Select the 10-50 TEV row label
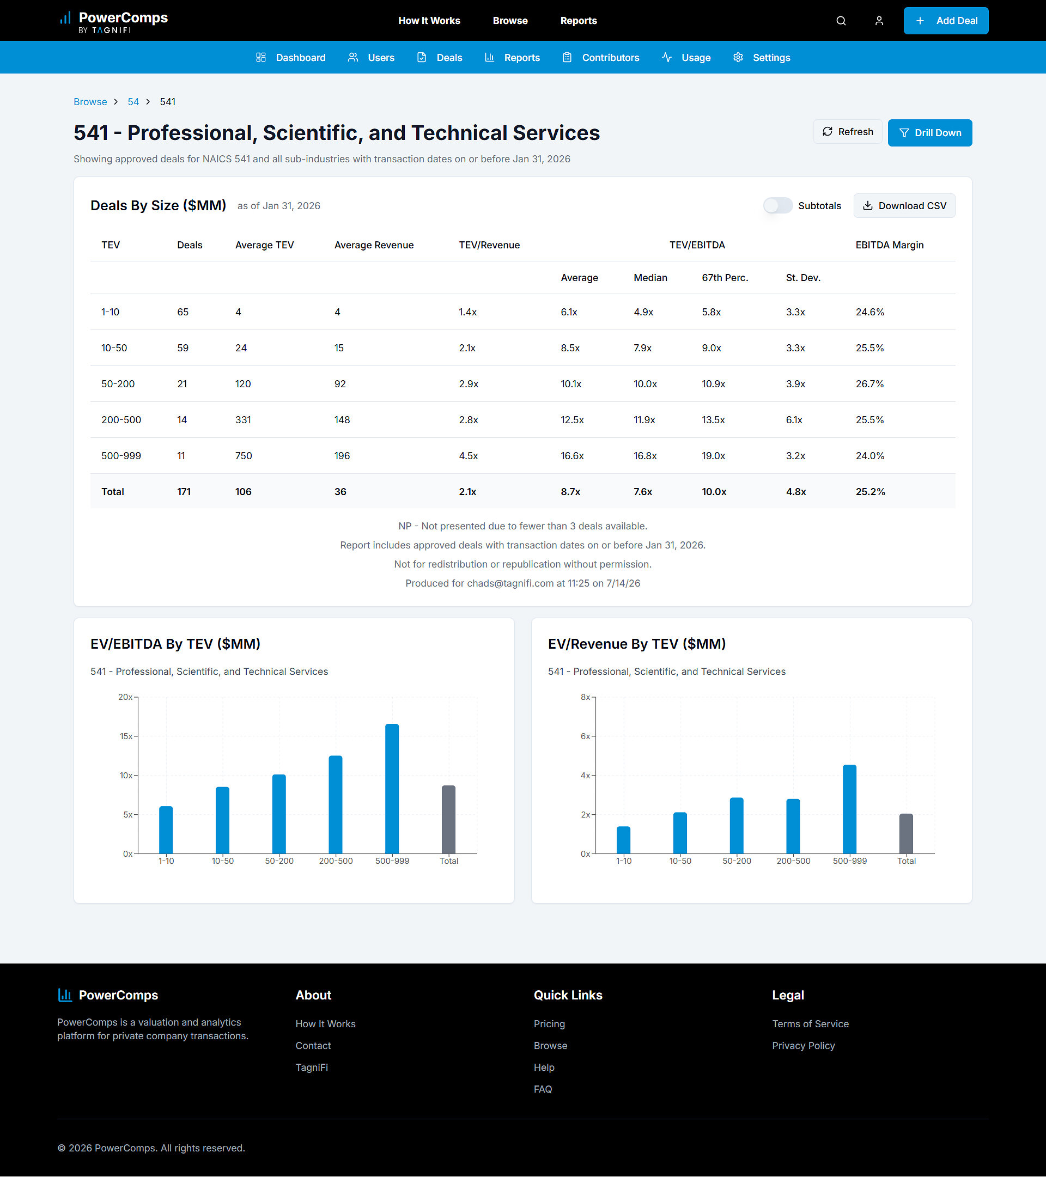 pyautogui.click(x=114, y=349)
